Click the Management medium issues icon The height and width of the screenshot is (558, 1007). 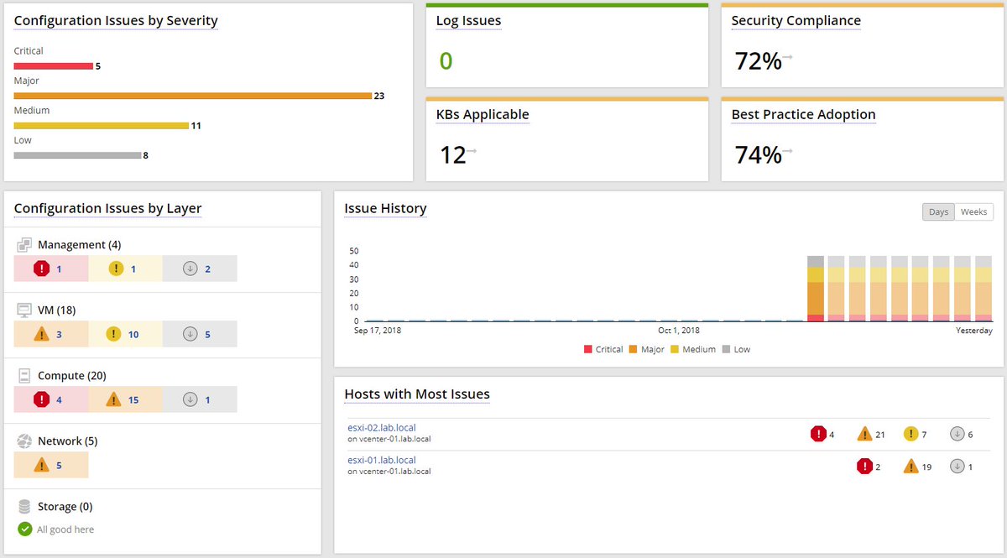(x=116, y=269)
